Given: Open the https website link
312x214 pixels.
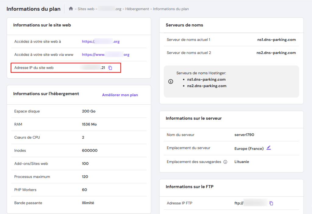Looking at the screenshot, I should 101,41.
